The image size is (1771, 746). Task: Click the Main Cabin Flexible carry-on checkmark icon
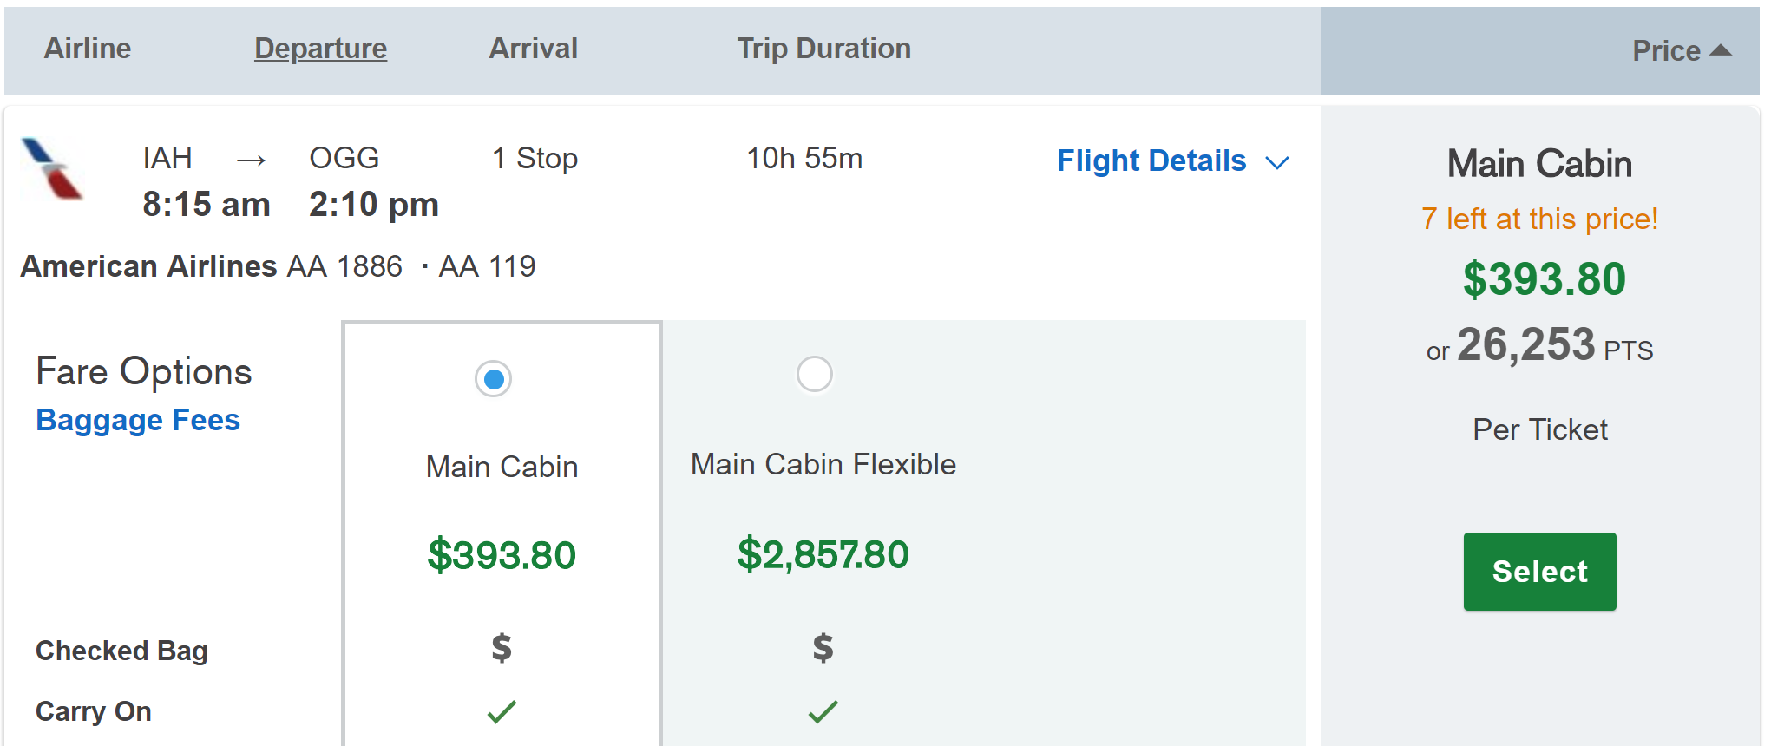(823, 711)
